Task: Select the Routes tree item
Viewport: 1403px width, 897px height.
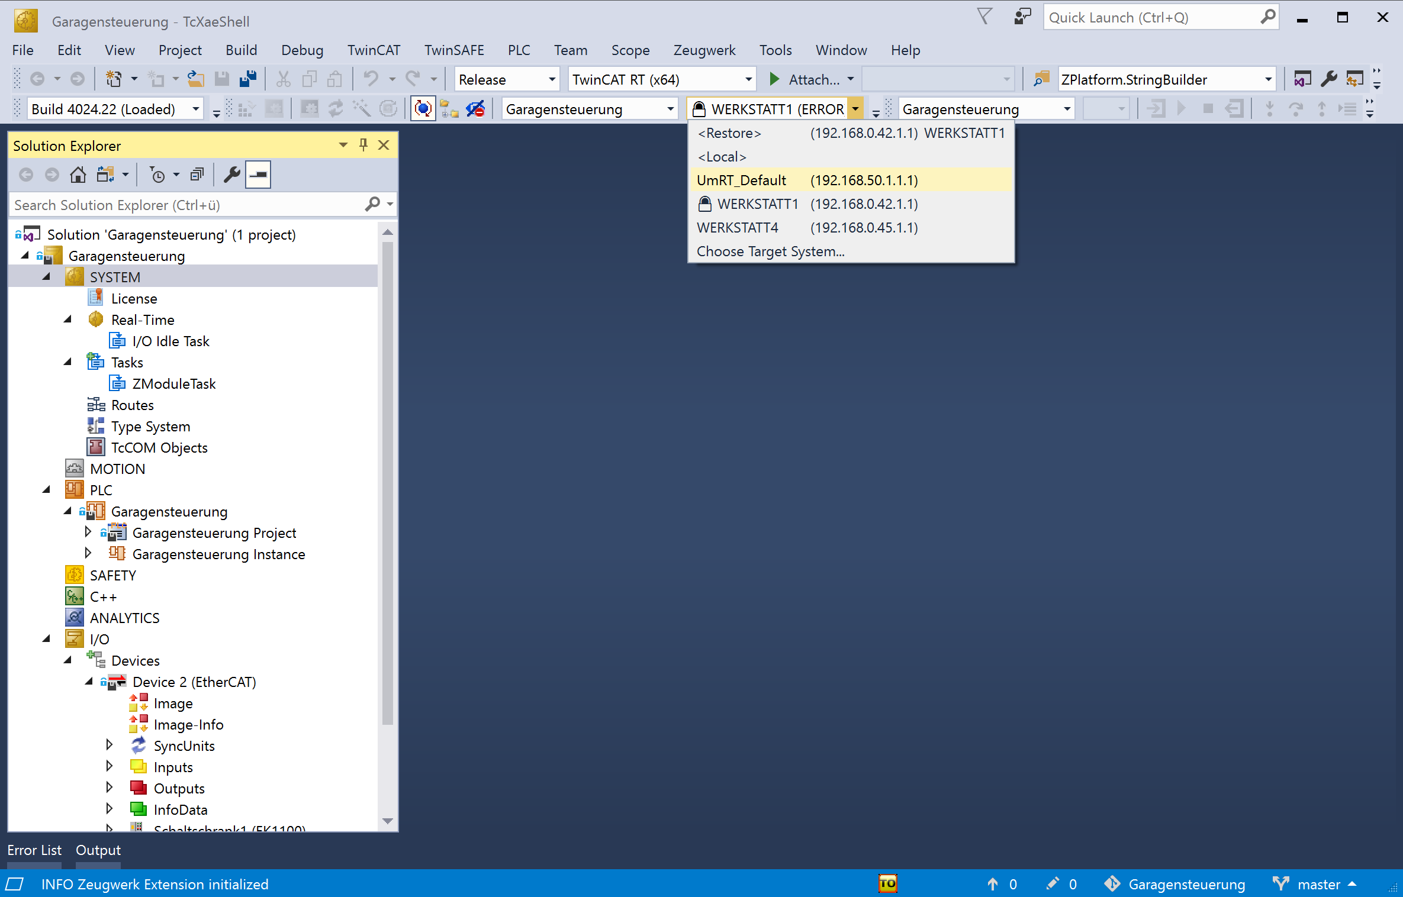Action: tap(132, 405)
